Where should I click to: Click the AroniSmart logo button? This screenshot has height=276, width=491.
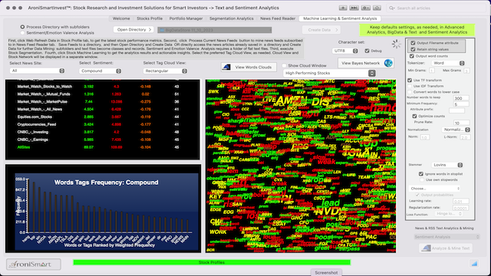[34, 264]
